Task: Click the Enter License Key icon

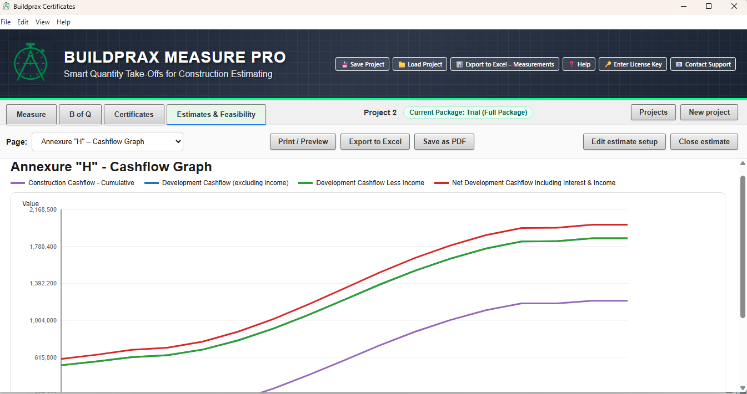Action: 608,64
